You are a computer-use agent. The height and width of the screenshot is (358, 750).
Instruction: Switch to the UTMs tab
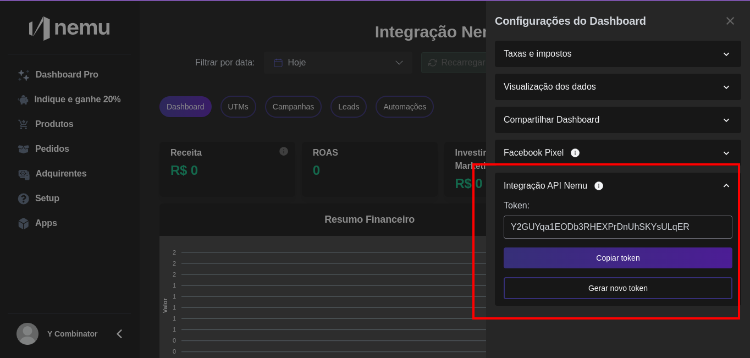pyautogui.click(x=238, y=107)
